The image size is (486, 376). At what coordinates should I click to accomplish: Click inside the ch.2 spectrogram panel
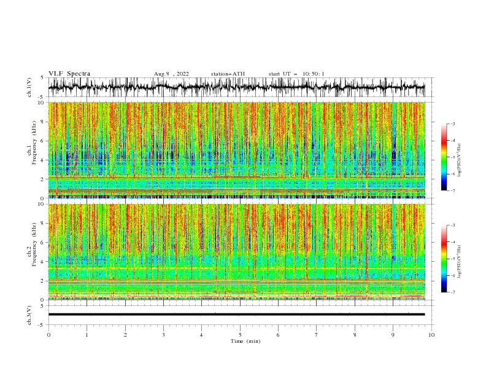tap(236, 252)
